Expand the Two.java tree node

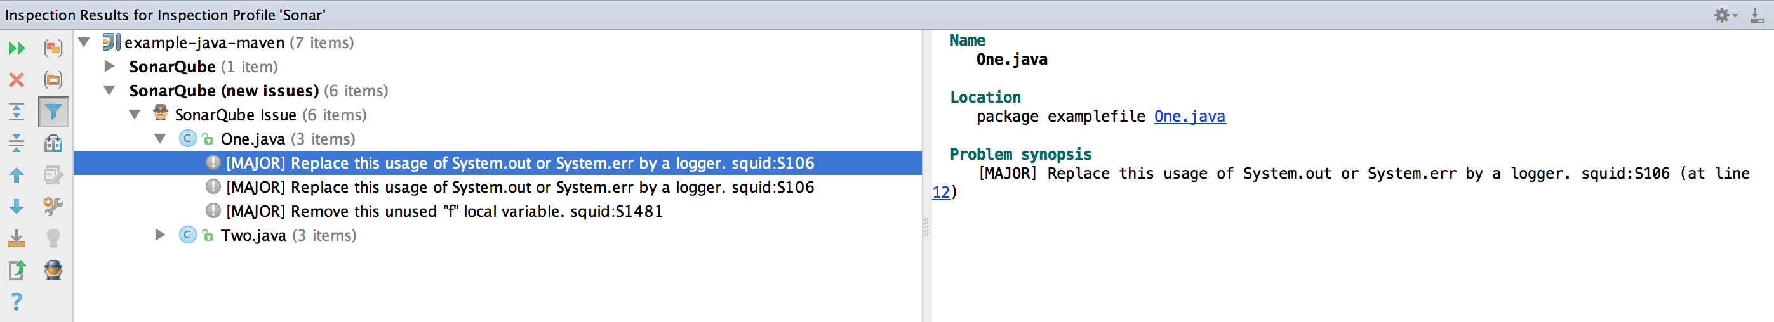point(160,235)
